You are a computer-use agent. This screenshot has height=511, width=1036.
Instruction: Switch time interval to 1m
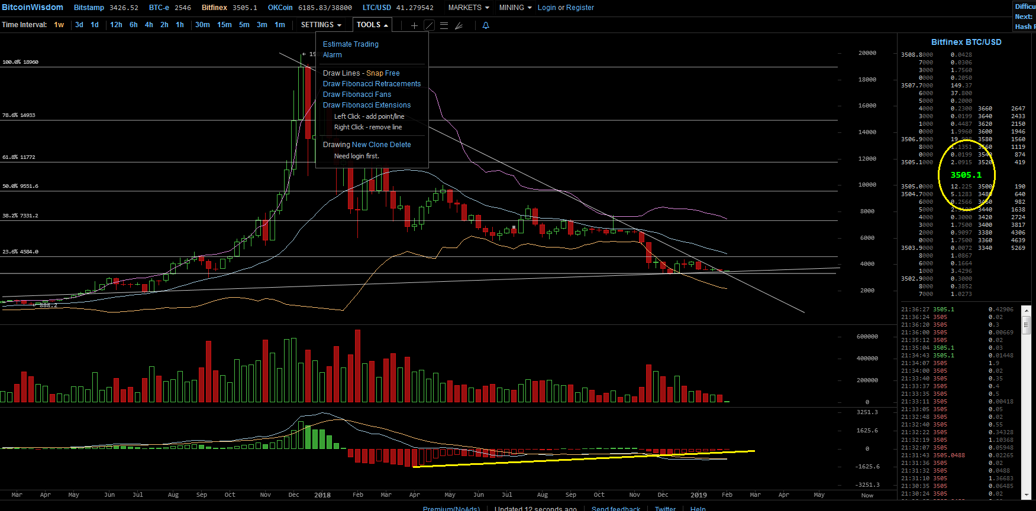coord(280,25)
